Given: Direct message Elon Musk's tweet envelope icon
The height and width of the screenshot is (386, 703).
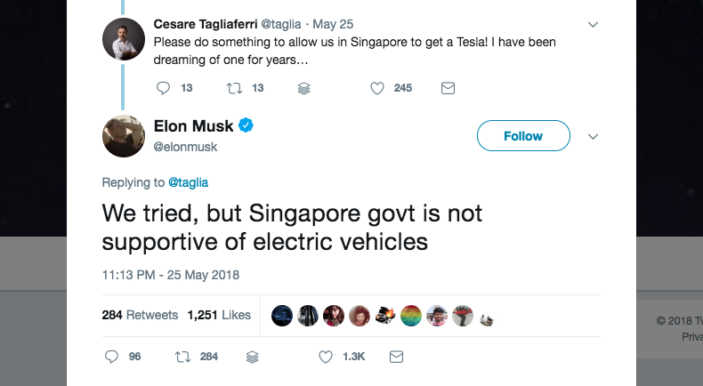Looking at the screenshot, I should pos(397,357).
